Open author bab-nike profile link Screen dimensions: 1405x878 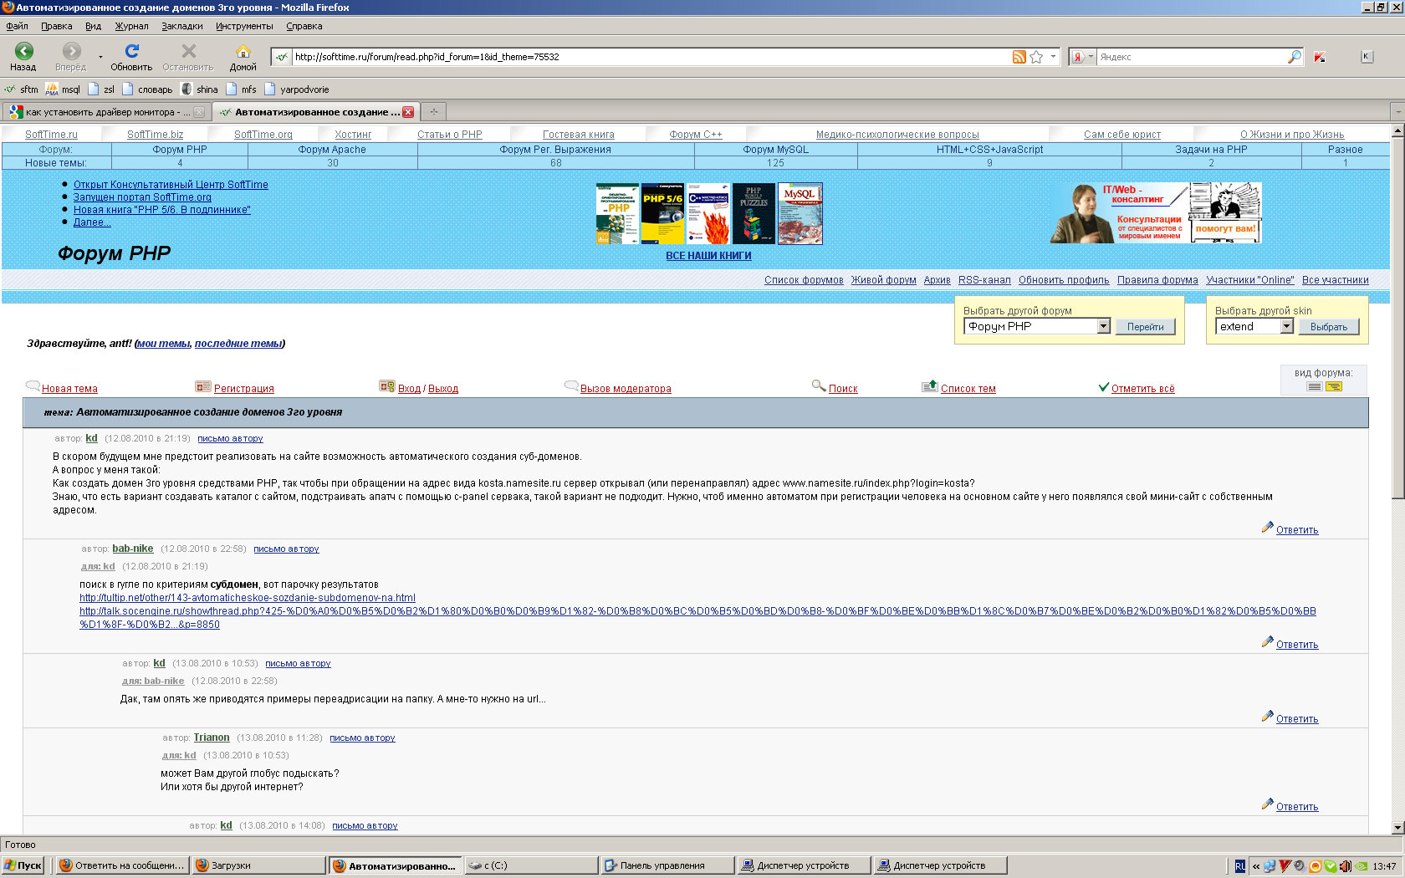click(x=133, y=549)
